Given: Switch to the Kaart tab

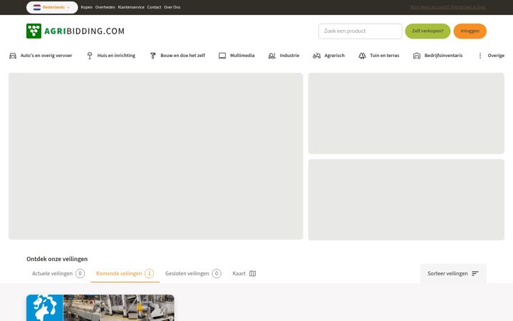Looking at the screenshot, I should [244, 273].
